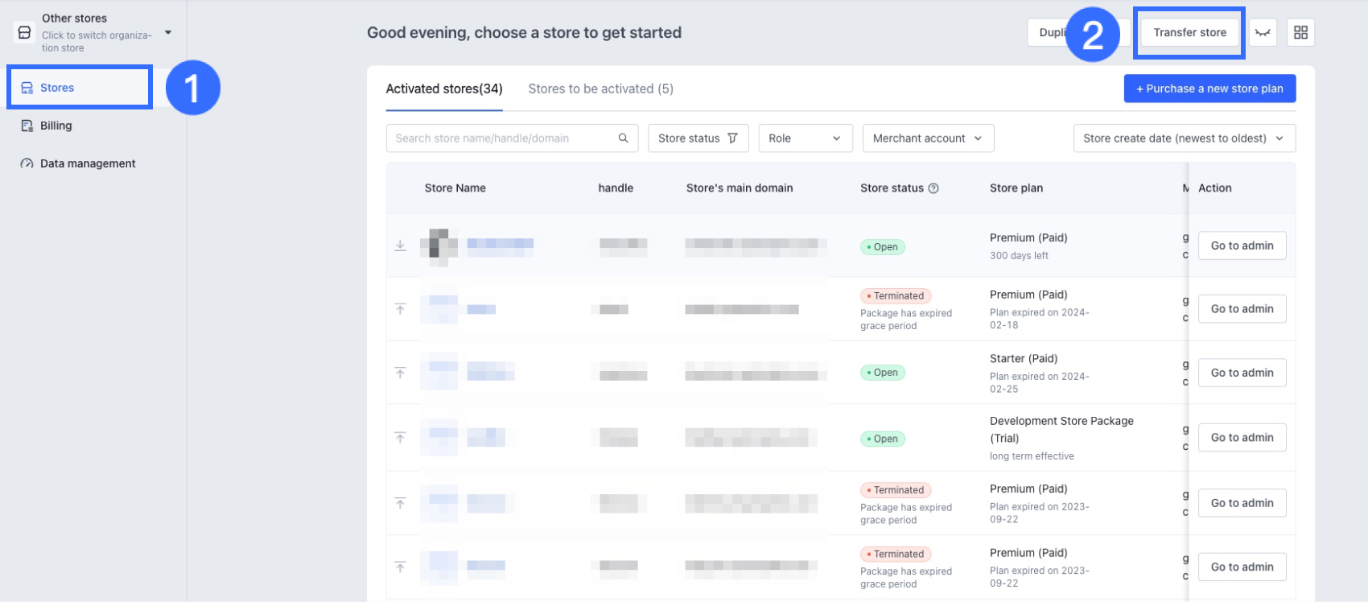Click the help icon beside Store status header
The height and width of the screenshot is (602, 1368).
(x=933, y=188)
